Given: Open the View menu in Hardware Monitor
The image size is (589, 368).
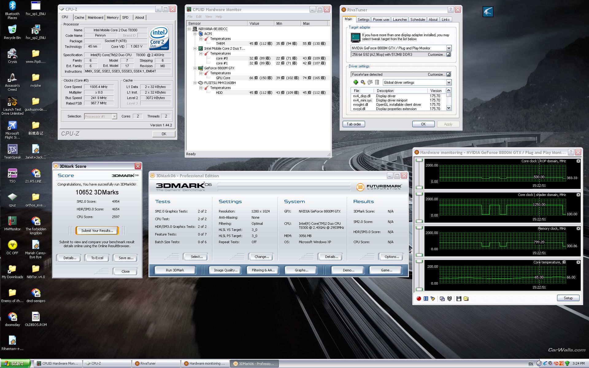Looking at the screenshot, I should click(209, 17).
